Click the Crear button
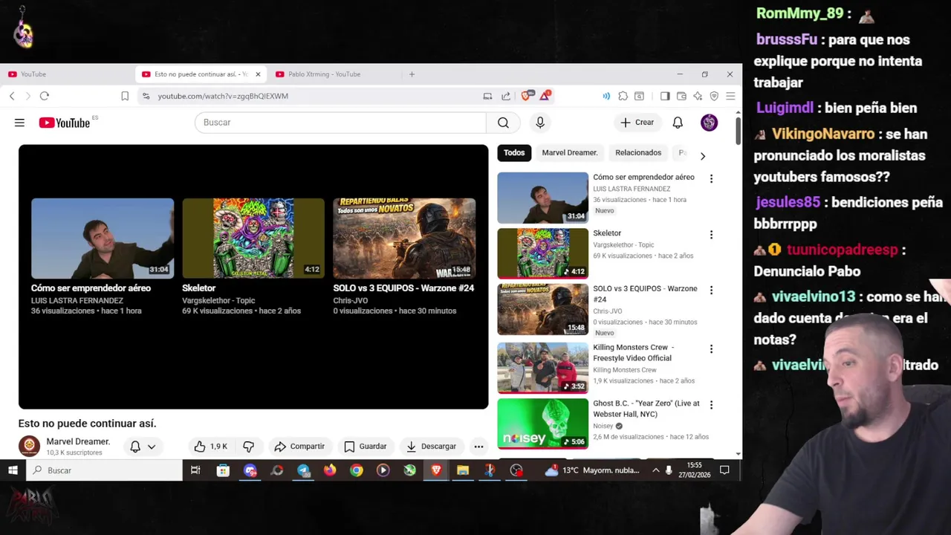This screenshot has height=535, width=951. [637, 123]
